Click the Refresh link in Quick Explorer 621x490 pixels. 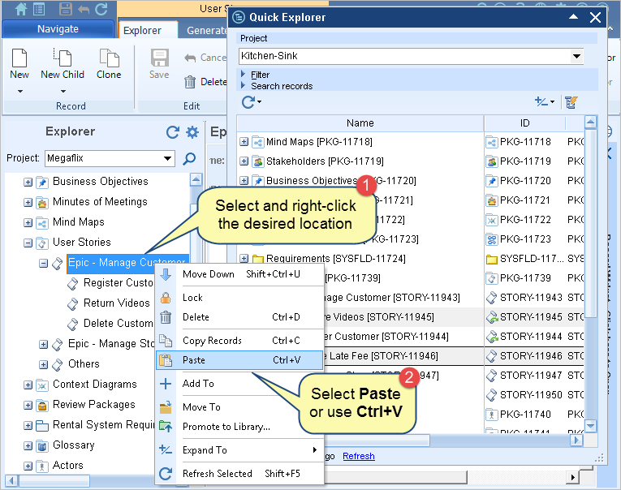coord(359,457)
